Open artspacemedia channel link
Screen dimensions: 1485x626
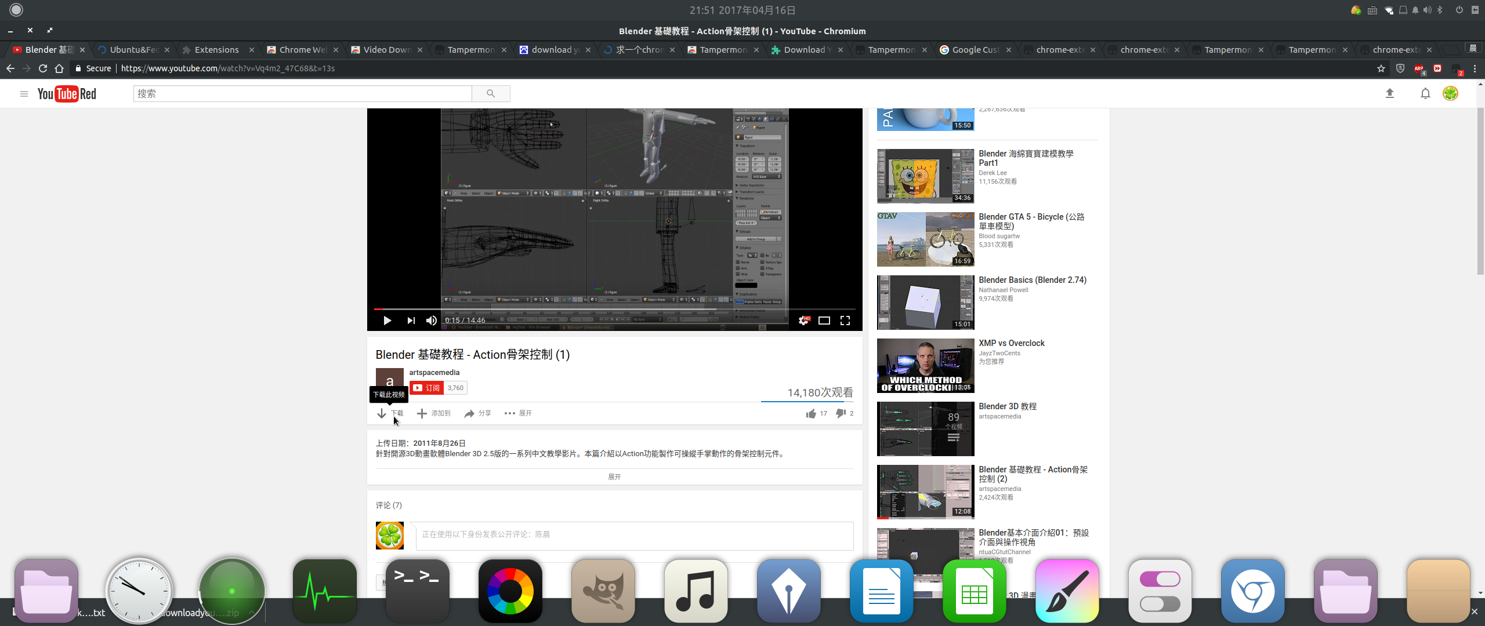434,373
